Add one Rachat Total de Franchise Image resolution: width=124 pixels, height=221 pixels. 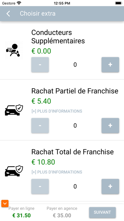(110, 186)
